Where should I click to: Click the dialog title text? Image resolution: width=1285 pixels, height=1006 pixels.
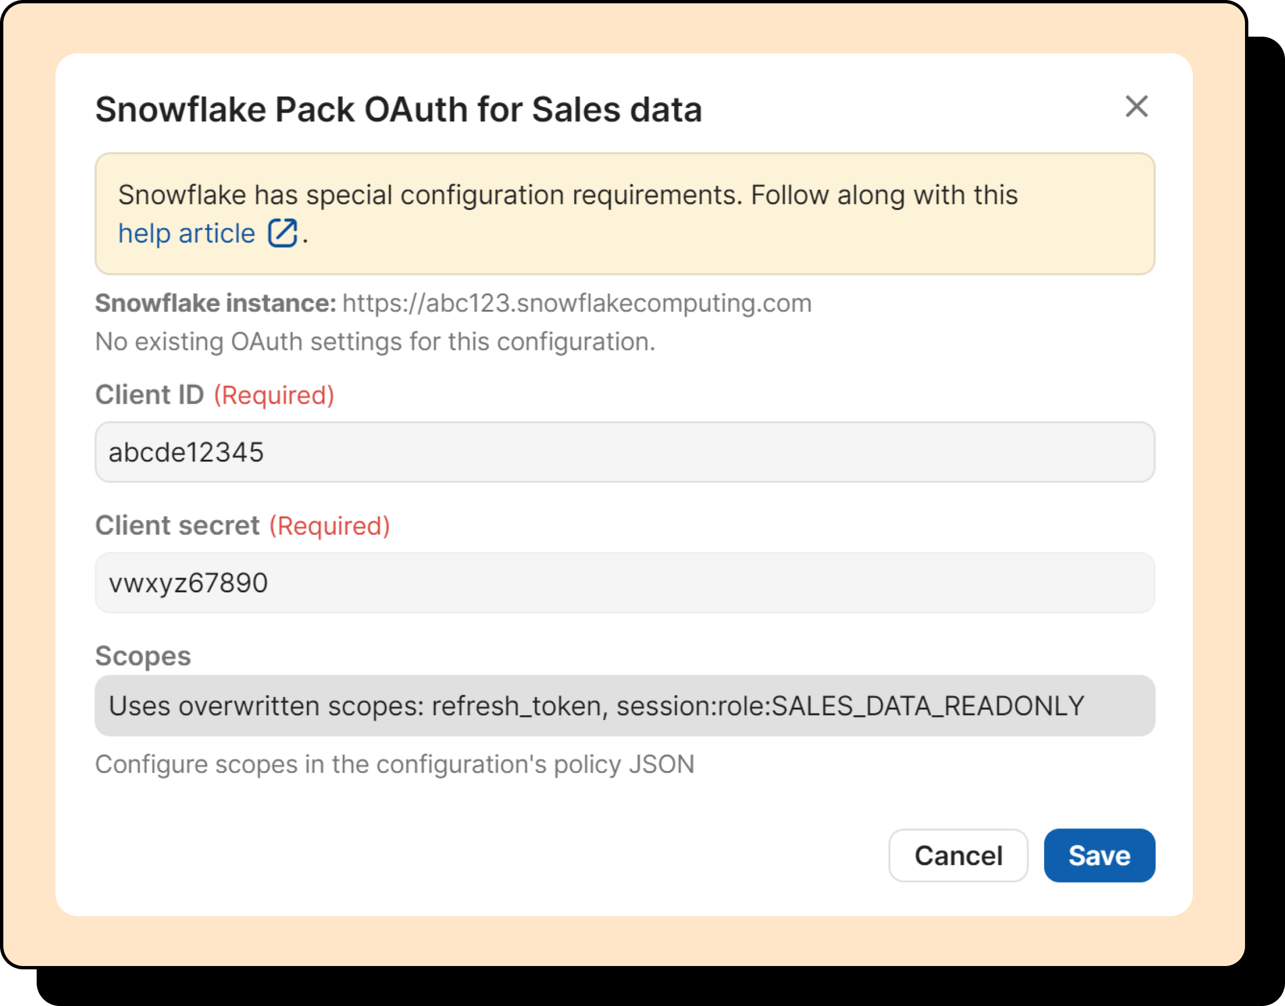point(398,109)
